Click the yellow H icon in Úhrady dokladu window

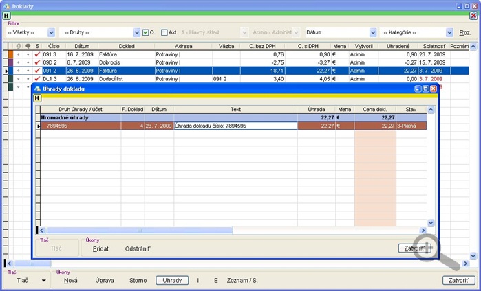pyautogui.click(x=37, y=98)
